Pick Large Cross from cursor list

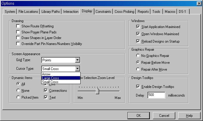[x=50, y=78]
